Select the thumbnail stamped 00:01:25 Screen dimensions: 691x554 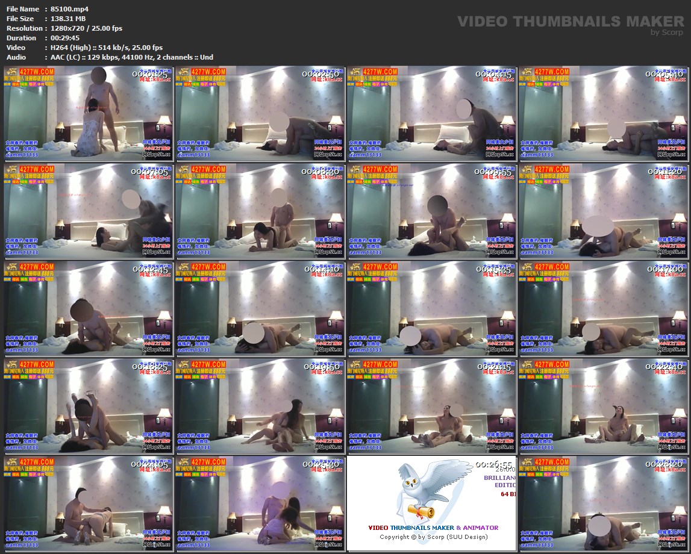click(x=89, y=113)
